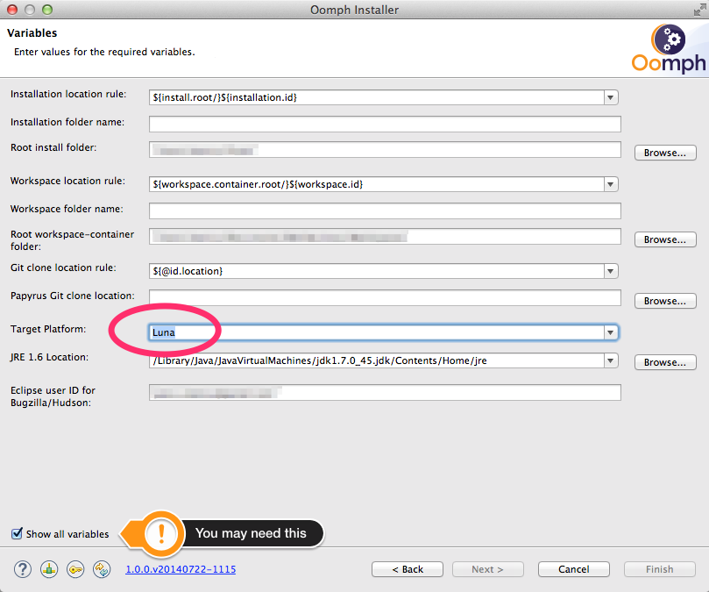Click the update/refresh arrows icon
The image size is (709, 592).
click(102, 569)
